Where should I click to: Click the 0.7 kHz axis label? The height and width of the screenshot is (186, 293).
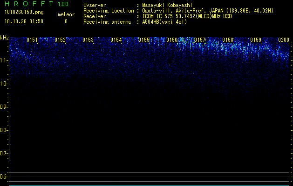(4, 153)
